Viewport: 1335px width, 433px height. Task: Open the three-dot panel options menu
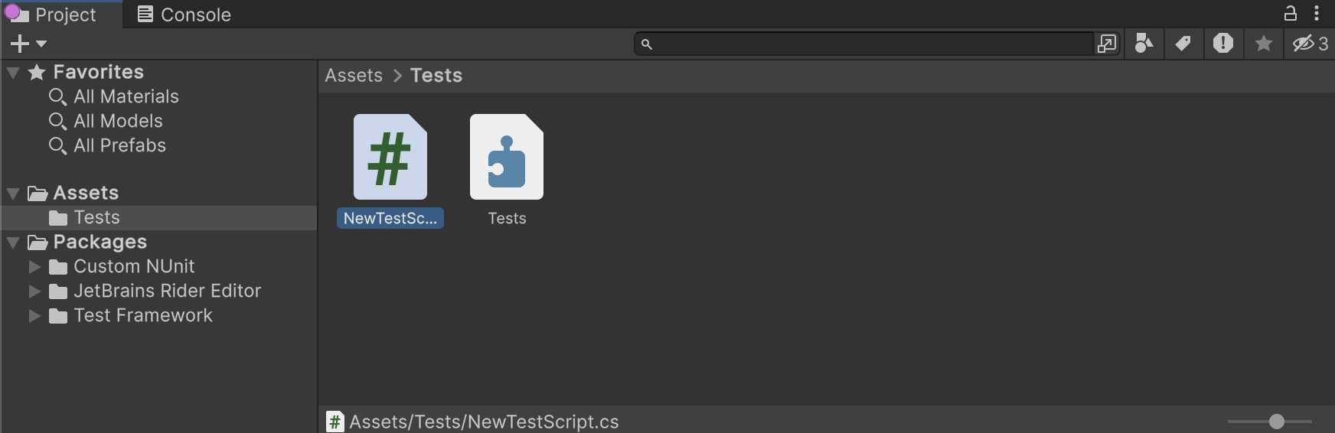click(1317, 13)
